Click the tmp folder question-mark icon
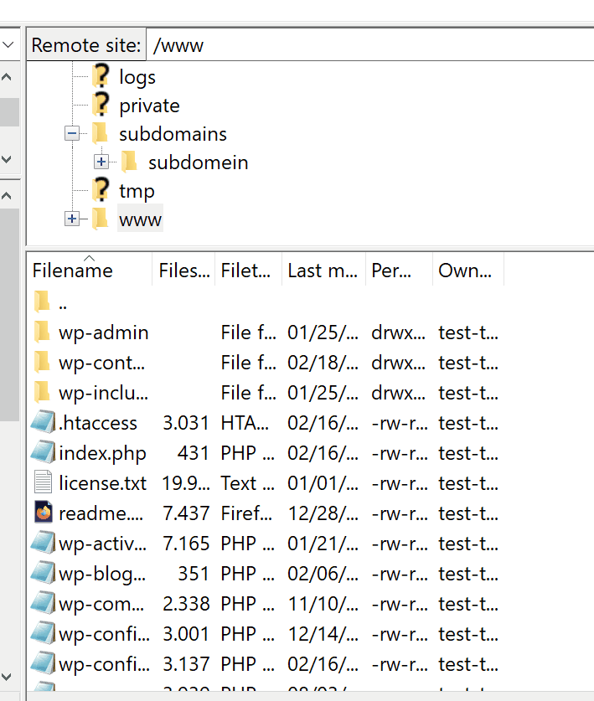The image size is (594, 701). tap(101, 190)
